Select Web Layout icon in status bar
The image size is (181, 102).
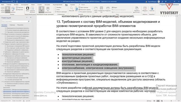coord(162,101)
